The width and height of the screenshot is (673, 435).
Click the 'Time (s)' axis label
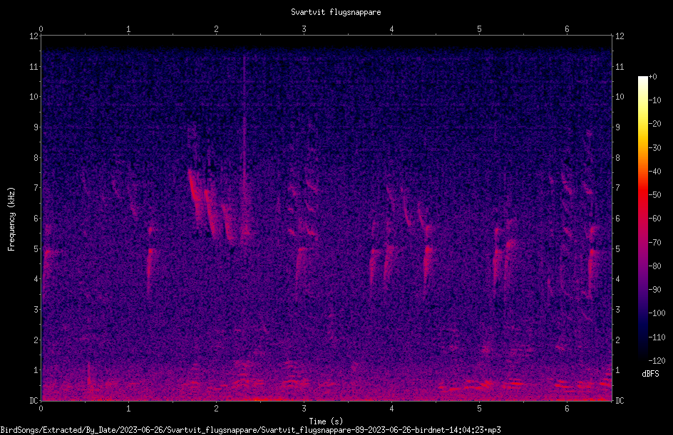[327, 421]
